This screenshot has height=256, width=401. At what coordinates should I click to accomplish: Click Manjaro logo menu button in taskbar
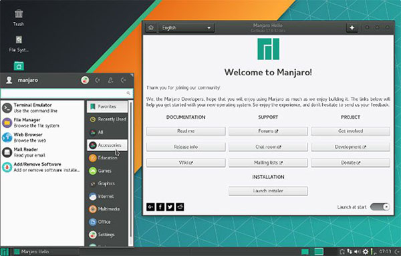5,251
